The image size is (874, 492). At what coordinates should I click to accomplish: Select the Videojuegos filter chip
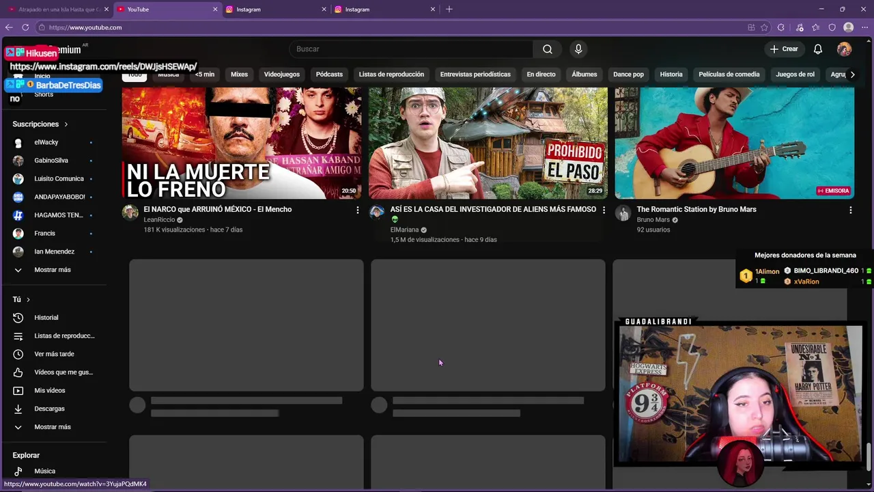(x=282, y=74)
